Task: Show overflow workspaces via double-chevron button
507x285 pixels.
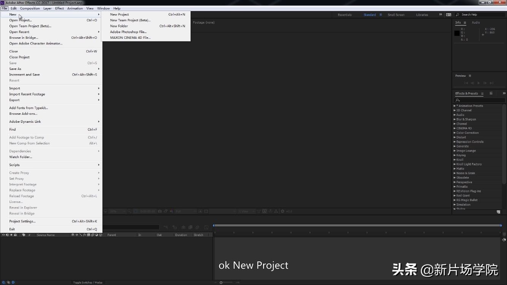Action: 440,14
